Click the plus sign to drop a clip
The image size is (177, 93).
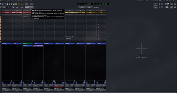[x=141, y=49]
